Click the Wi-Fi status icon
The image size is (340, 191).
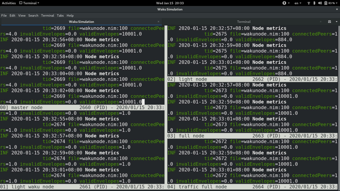(308, 3)
